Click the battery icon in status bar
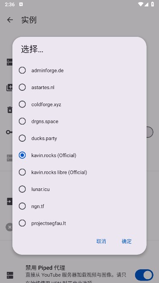The height and width of the screenshot is (283, 159). (x=153, y=4)
